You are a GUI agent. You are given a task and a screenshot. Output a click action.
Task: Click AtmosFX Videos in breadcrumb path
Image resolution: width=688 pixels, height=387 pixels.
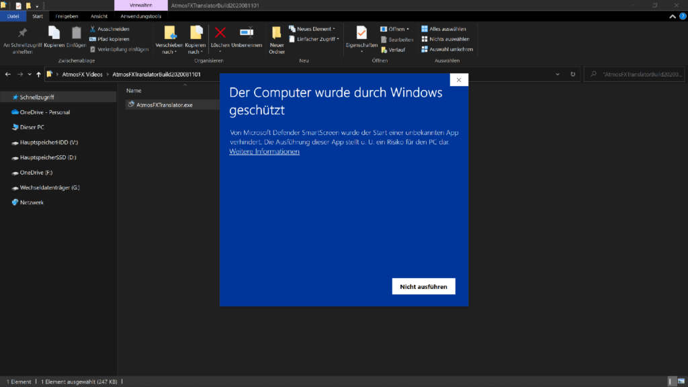82,74
